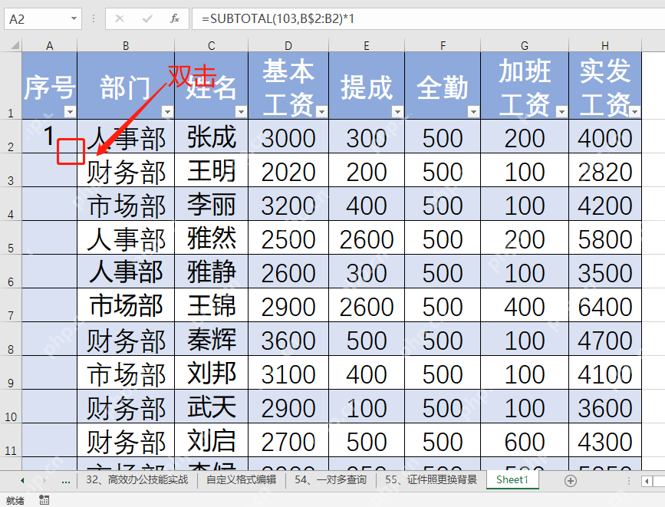
Task: Open filter dropdown for 姓名 column
Action: [241, 112]
